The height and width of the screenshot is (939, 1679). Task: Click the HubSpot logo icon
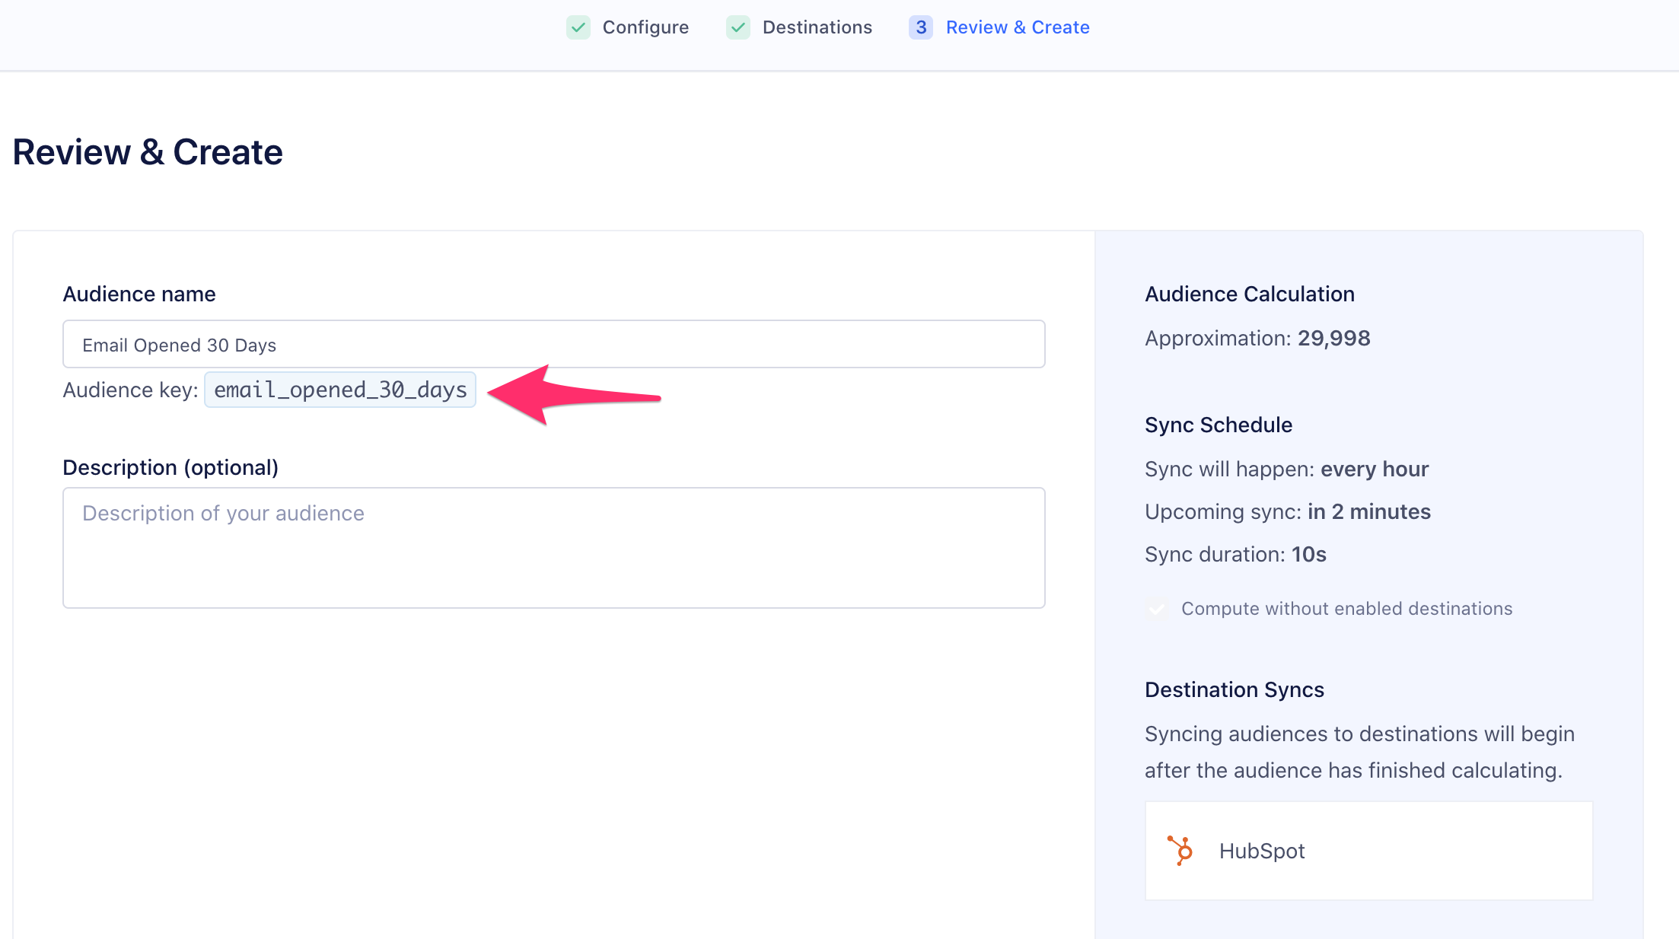[x=1180, y=850]
